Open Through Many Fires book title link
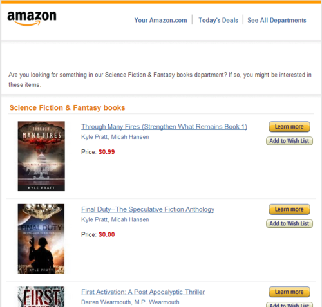 [x=164, y=127]
